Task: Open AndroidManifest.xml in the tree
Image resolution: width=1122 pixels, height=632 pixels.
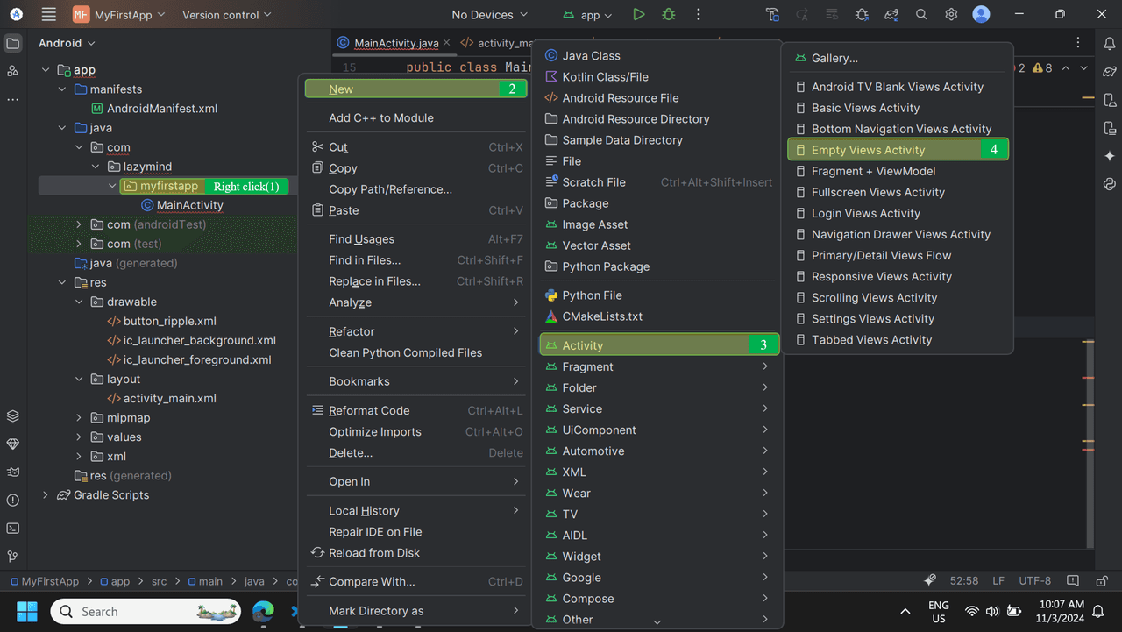Action: click(x=161, y=109)
